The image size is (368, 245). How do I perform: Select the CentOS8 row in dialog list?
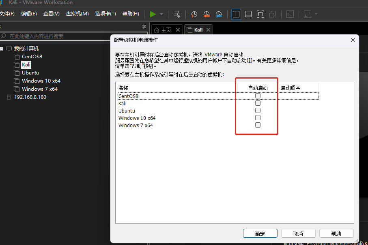pyautogui.click(x=218, y=96)
